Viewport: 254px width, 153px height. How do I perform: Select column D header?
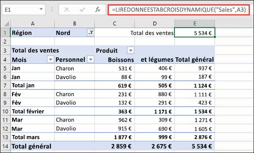(155, 24)
